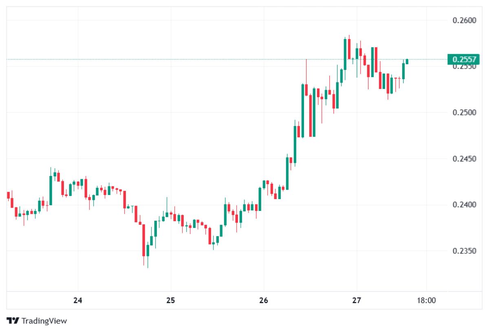Viewport: 489px width, 332px height.
Task: Click the green 0.2557 current price label
Action: 464,59
